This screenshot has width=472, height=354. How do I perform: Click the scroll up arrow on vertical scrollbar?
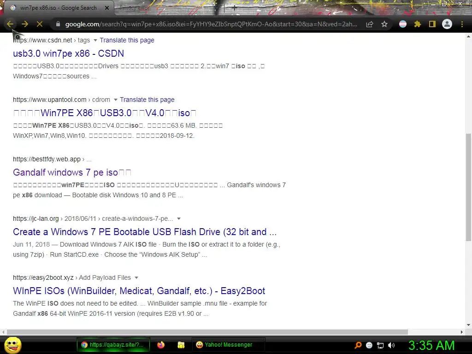468,36
